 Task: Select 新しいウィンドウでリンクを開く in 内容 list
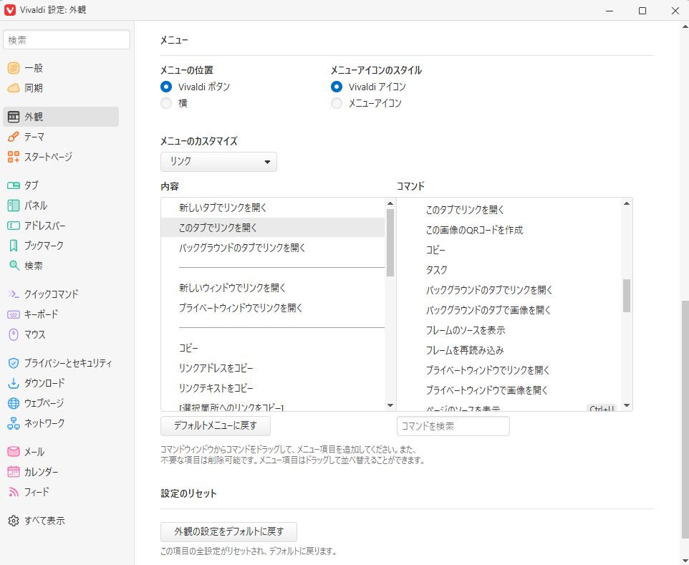point(274,288)
